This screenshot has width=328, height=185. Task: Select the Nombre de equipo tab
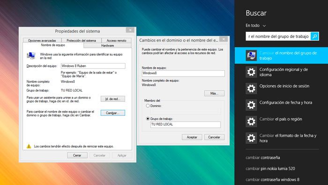[x=53, y=45]
